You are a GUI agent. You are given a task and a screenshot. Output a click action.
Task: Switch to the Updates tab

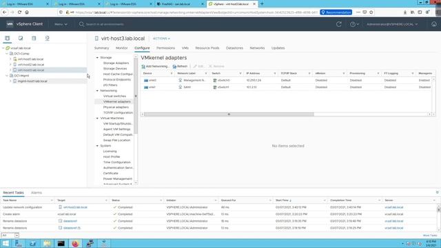(x=278, y=48)
